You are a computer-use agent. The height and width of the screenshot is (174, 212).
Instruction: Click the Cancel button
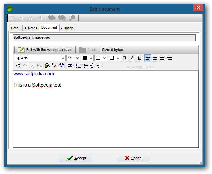[x=133, y=158]
